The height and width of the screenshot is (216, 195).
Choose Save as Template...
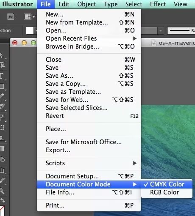click(x=89, y=92)
